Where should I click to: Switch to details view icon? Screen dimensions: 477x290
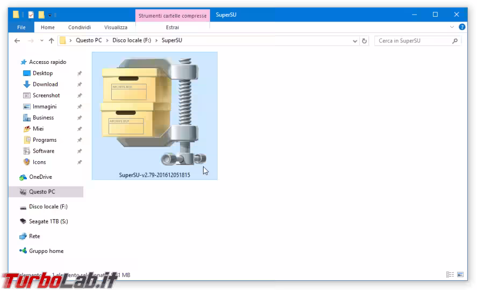point(450,275)
